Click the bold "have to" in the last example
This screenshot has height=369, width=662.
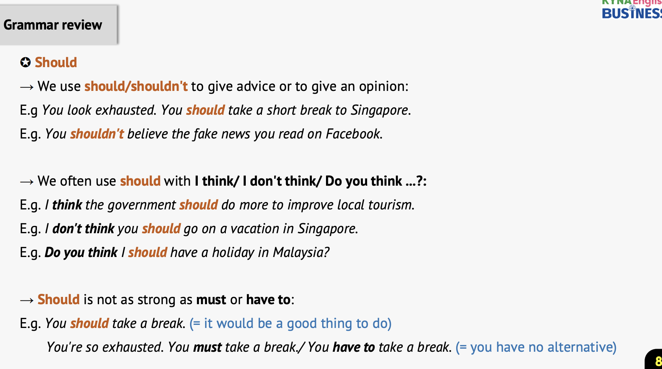(x=353, y=347)
